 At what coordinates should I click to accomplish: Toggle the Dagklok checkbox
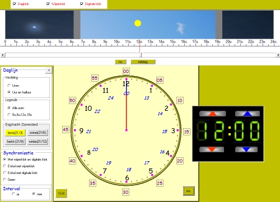(x=15, y=4)
